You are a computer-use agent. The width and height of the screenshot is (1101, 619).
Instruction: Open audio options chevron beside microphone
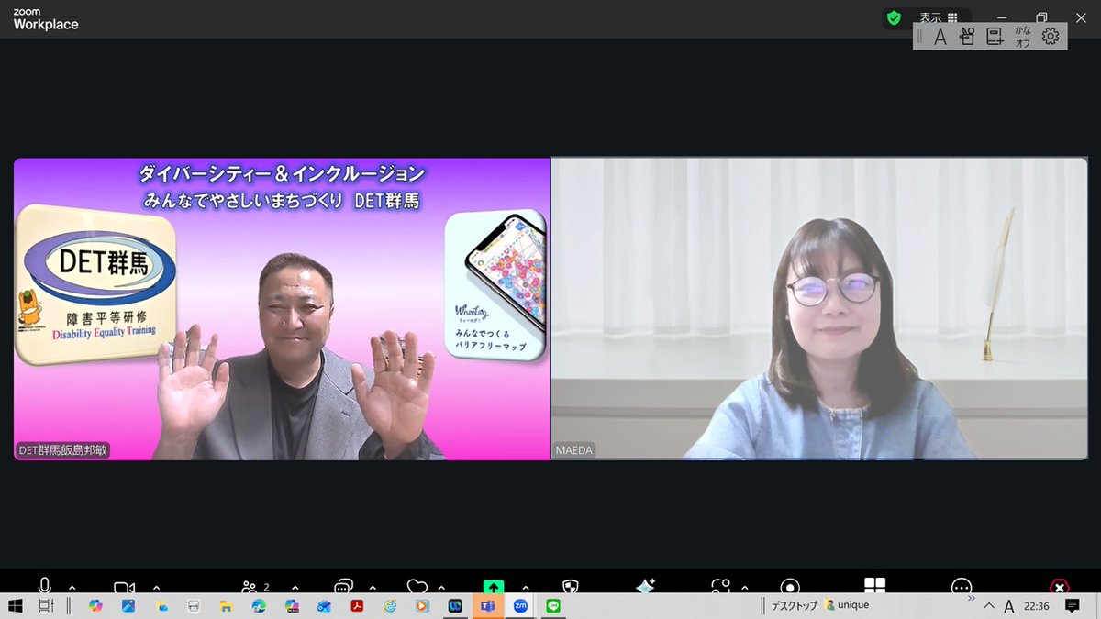tap(72, 587)
